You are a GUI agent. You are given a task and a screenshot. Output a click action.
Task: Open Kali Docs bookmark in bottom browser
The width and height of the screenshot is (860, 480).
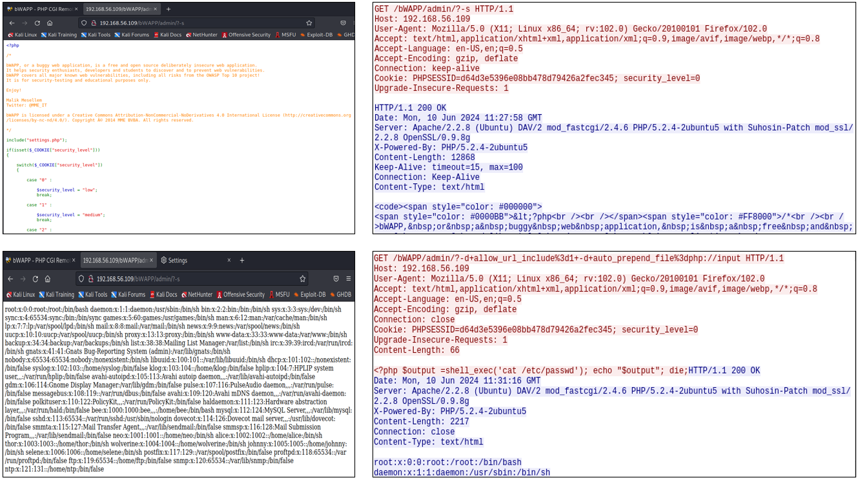(x=163, y=294)
